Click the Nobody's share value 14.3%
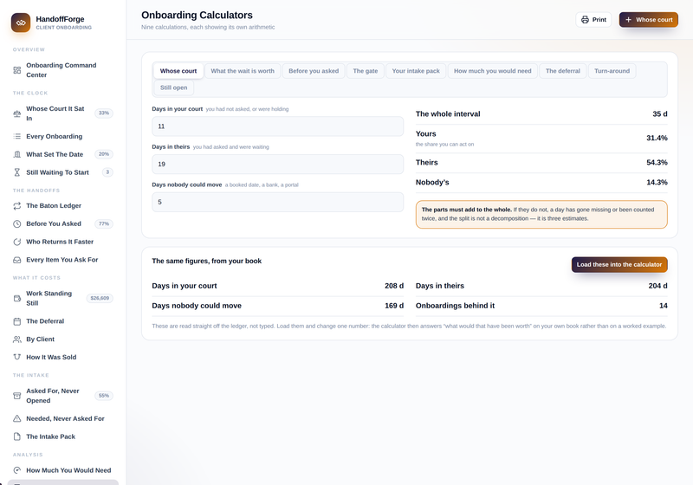The height and width of the screenshot is (485, 693). click(x=657, y=183)
